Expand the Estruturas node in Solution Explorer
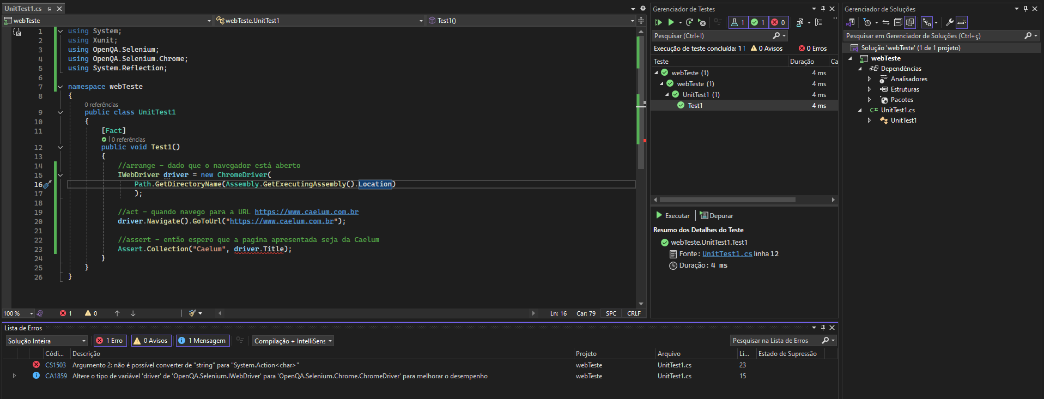 (869, 89)
